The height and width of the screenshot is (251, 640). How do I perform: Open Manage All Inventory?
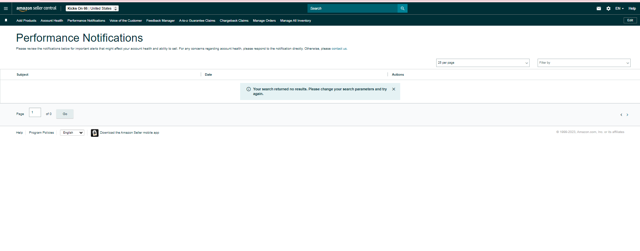[295, 21]
